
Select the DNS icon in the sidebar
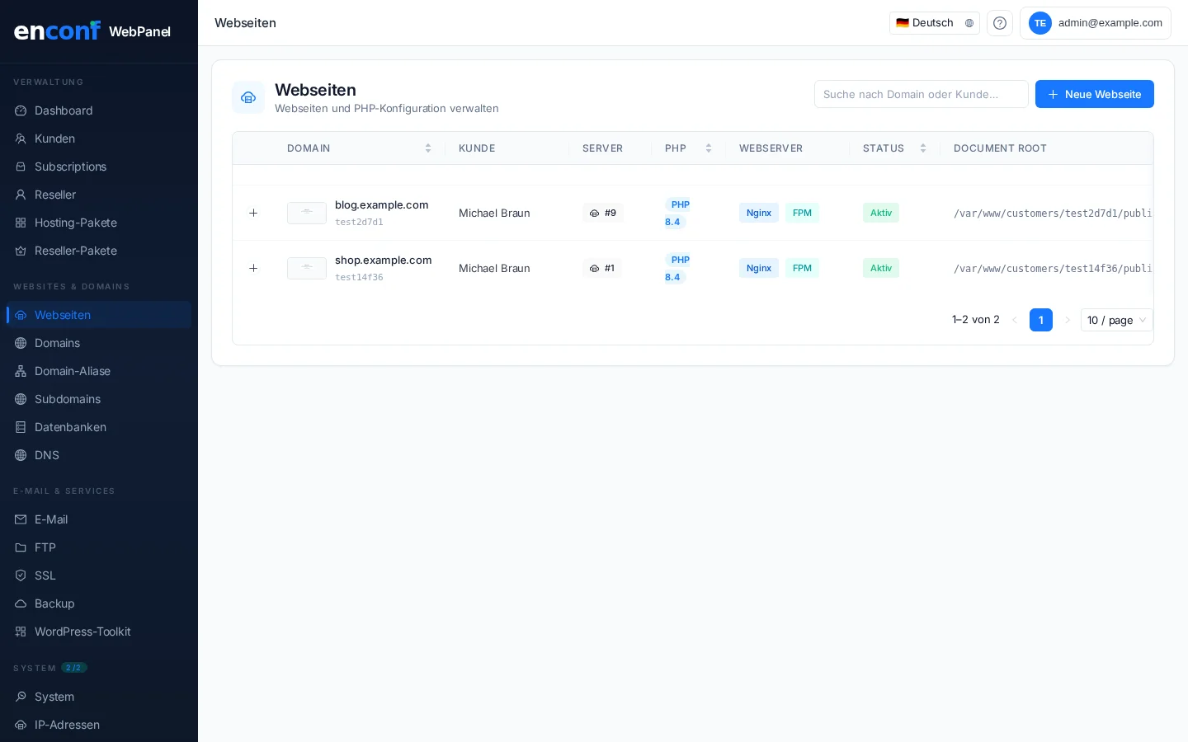point(20,455)
